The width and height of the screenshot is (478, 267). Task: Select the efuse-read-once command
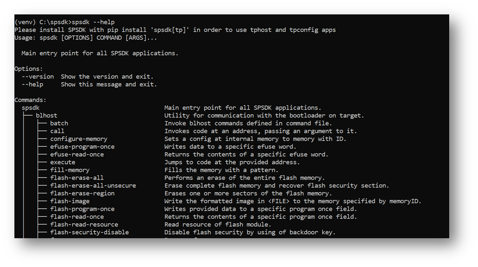click(x=77, y=154)
